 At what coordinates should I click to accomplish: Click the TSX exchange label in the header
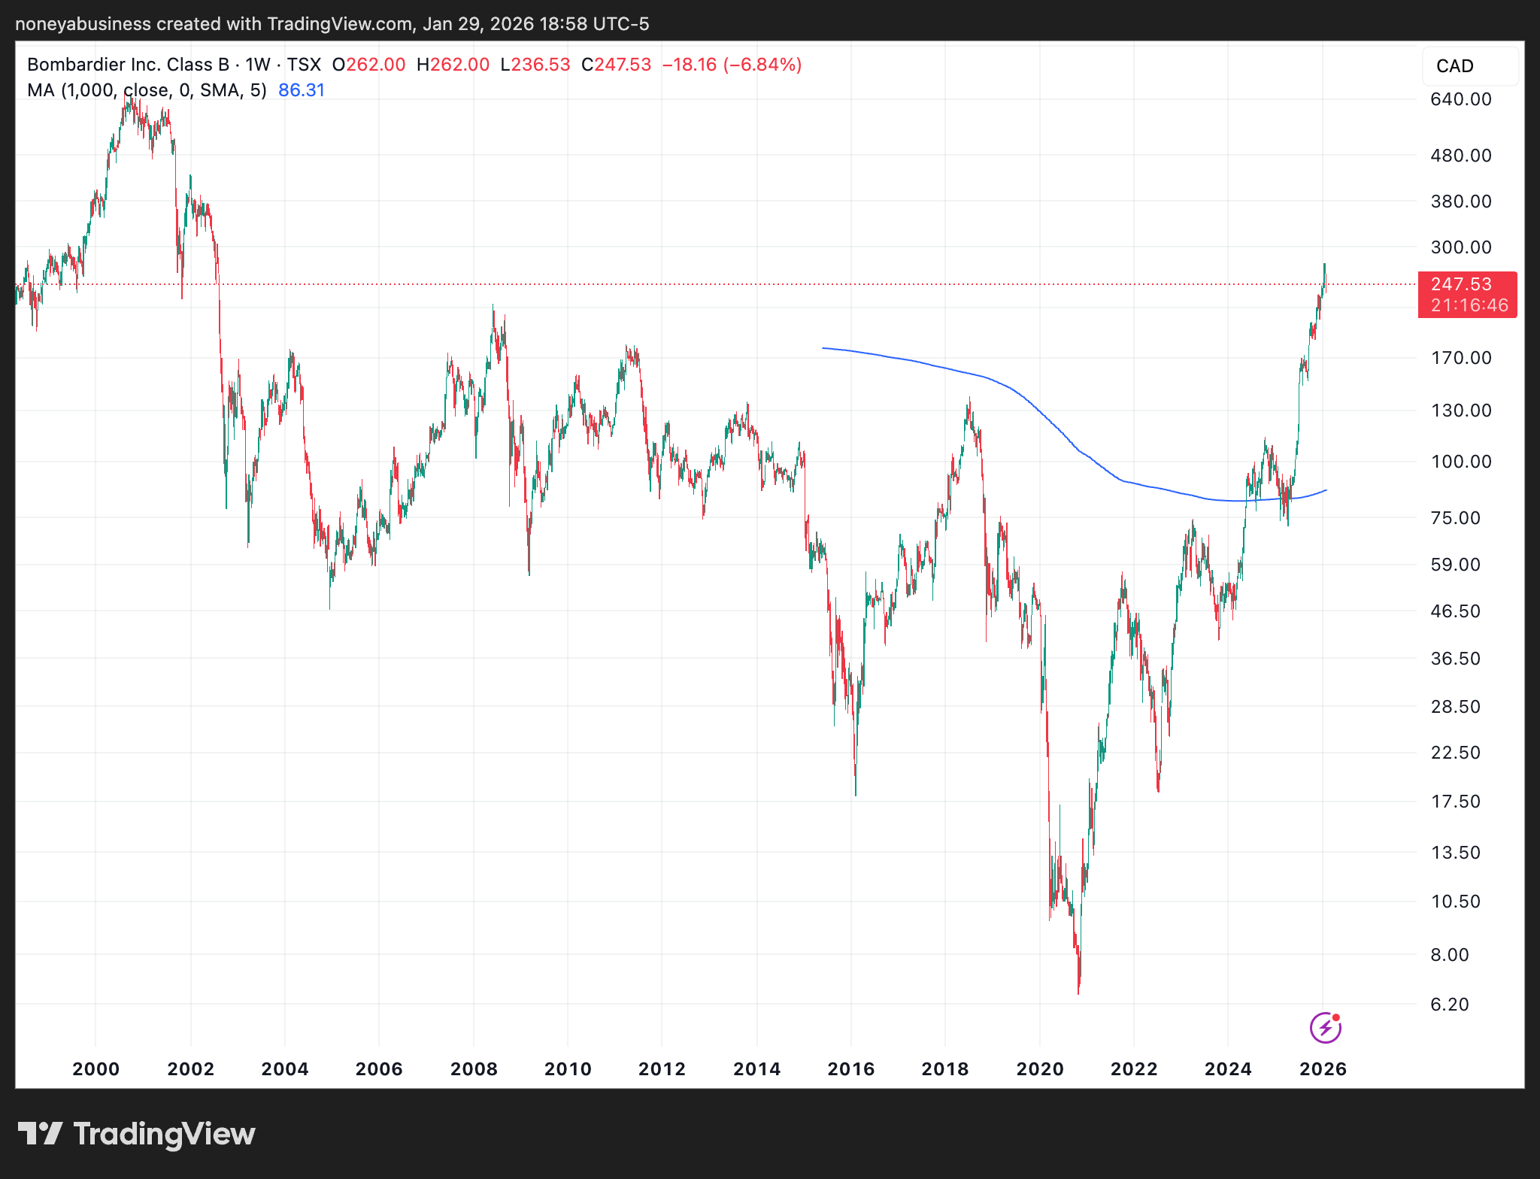pyautogui.click(x=304, y=65)
